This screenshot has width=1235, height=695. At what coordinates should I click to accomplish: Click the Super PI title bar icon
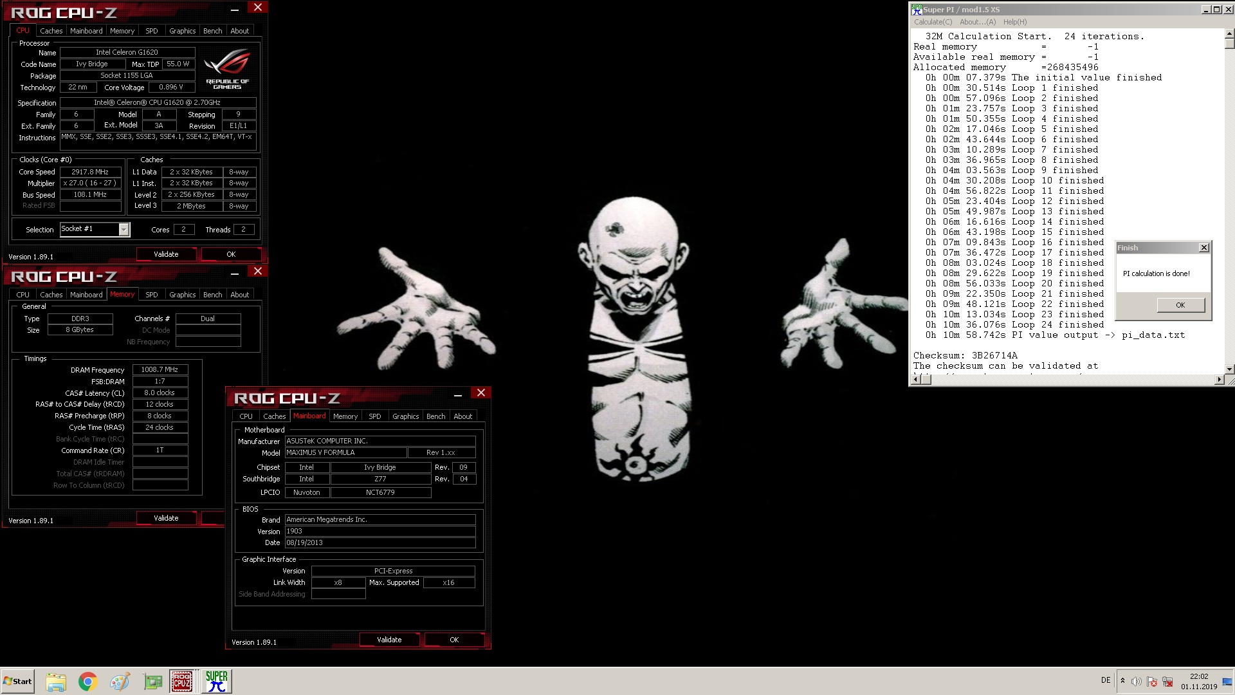click(917, 10)
